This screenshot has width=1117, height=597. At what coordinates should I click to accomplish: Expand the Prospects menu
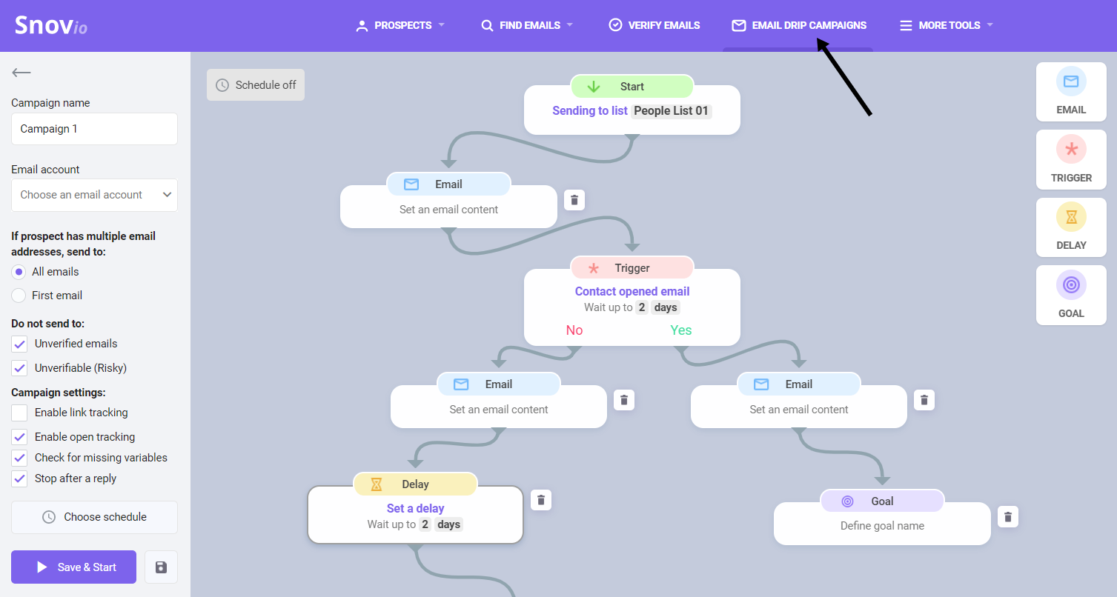click(x=401, y=25)
